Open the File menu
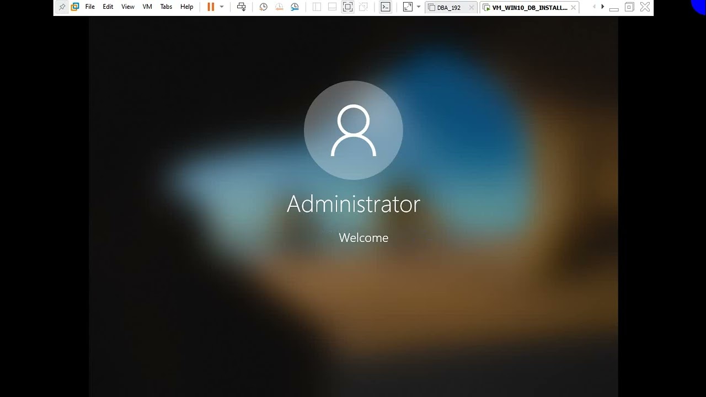 pyautogui.click(x=90, y=7)
